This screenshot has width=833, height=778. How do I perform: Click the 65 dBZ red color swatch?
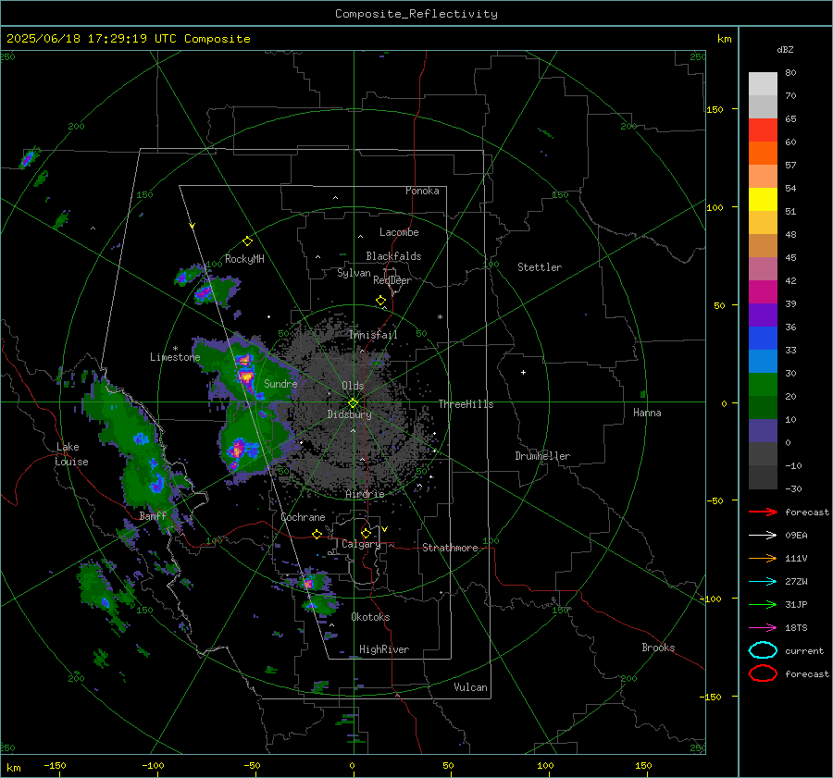pos(763,130)
